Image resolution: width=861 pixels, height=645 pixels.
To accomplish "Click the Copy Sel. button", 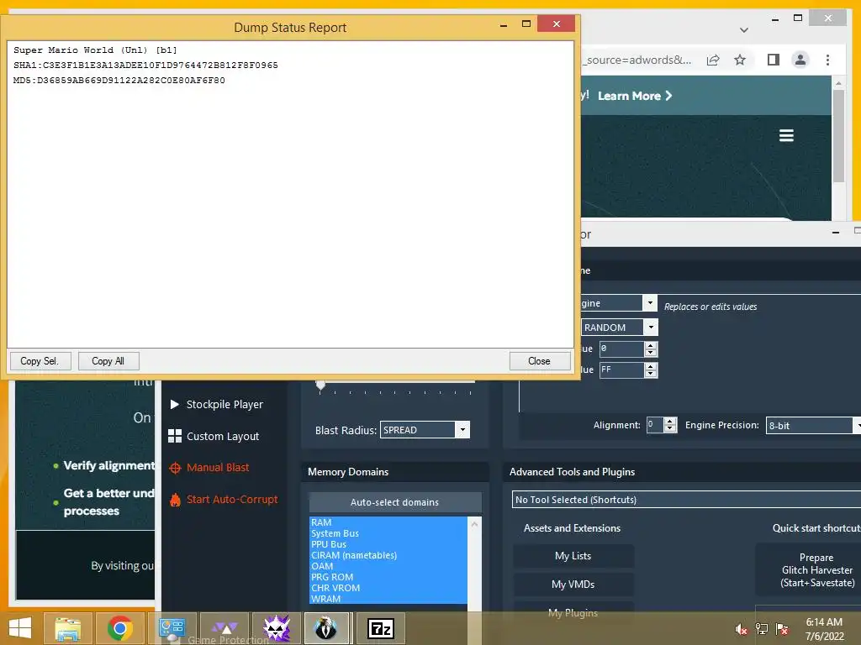I will point(40,361).
